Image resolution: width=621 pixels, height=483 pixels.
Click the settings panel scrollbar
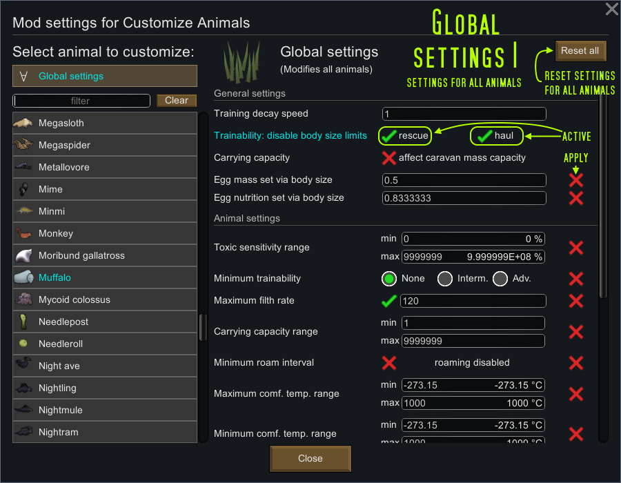(603, 194)
